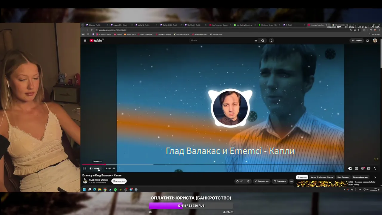
Task: Like the video with 237 likes
Action: [239, 181]
